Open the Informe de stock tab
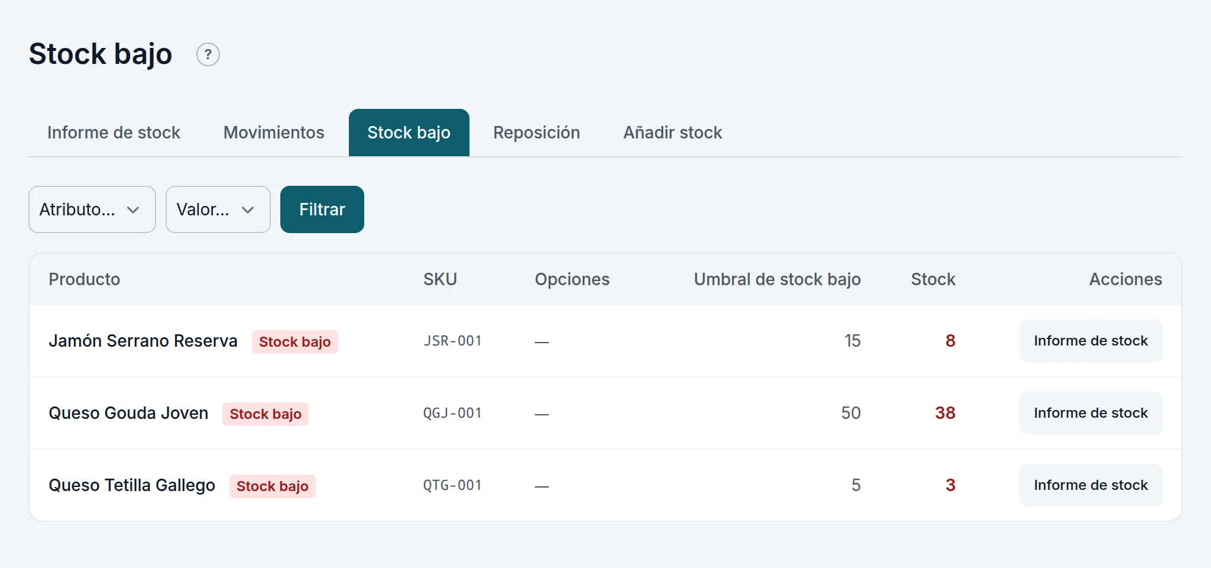Image resolution: width=1211 pixels, height=568 pixels. click(x=114, y=133)
